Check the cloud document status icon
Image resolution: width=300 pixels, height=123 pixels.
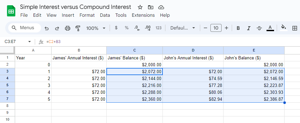161,7
